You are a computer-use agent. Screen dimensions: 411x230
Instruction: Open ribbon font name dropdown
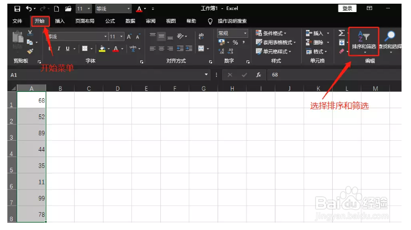coord(105,36)
